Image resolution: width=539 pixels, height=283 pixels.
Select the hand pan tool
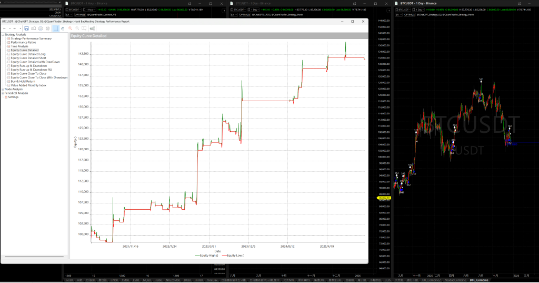pos(63,28)
